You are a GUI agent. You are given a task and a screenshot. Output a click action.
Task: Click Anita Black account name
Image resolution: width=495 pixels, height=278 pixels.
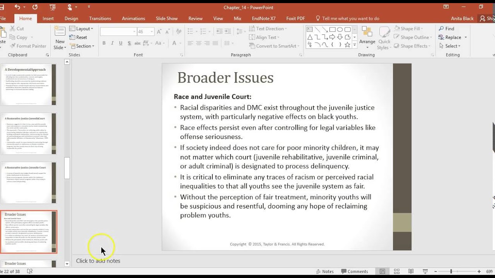[x=462, y=19]
